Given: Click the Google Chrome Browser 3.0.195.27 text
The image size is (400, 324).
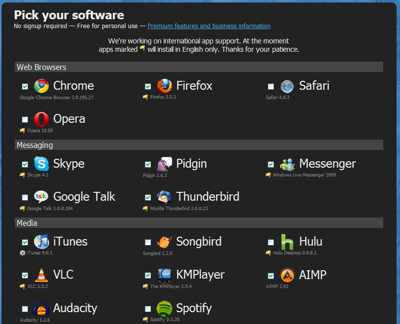Looking at the screenshot, I should tap(57, 98).
